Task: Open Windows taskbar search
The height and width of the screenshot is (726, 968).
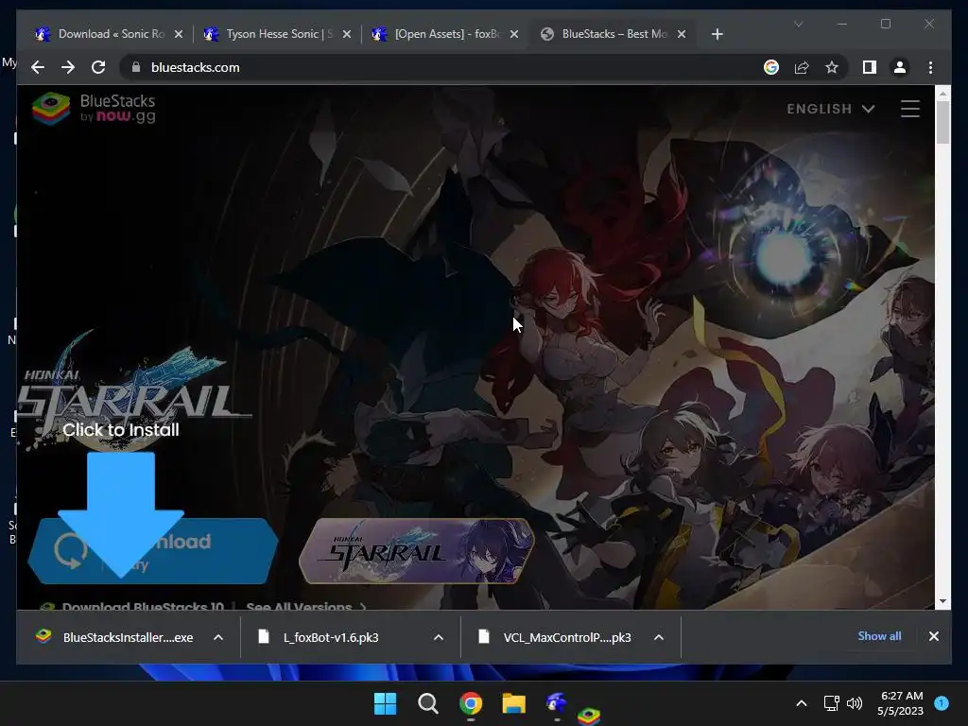Action: coord(428,703)
